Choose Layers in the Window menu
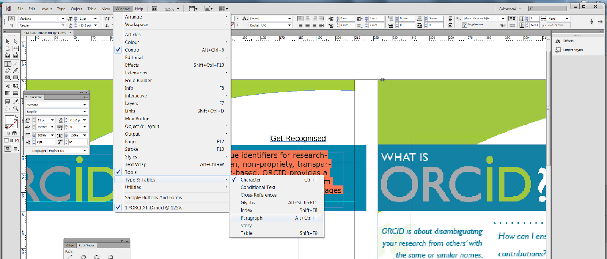This screenshot has width=607, height=259. click(x=171, y=103)
